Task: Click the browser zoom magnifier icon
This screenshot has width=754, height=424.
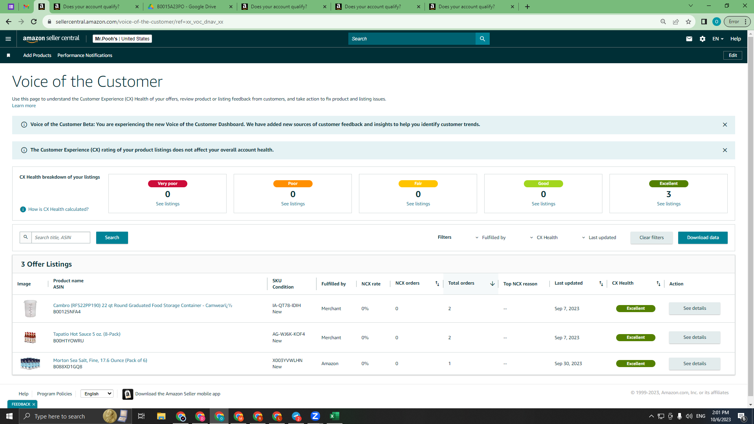Action: click(663, 22)
